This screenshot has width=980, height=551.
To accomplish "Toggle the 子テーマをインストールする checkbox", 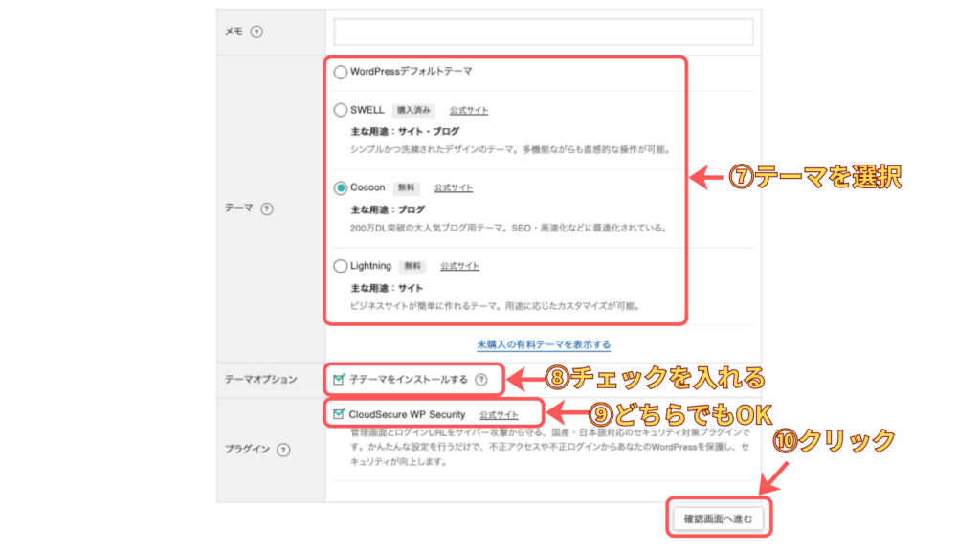I will (x=339, y=380).
